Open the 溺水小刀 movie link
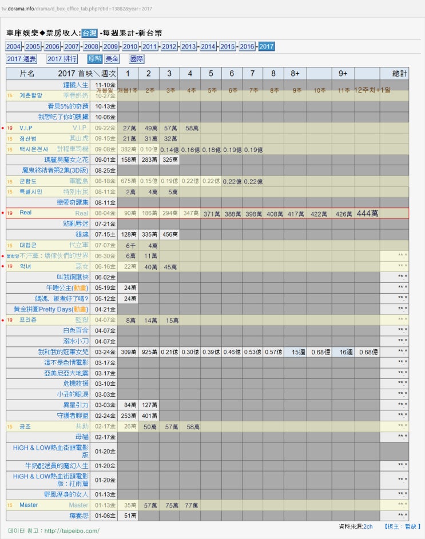 click(x=76, y=341)
